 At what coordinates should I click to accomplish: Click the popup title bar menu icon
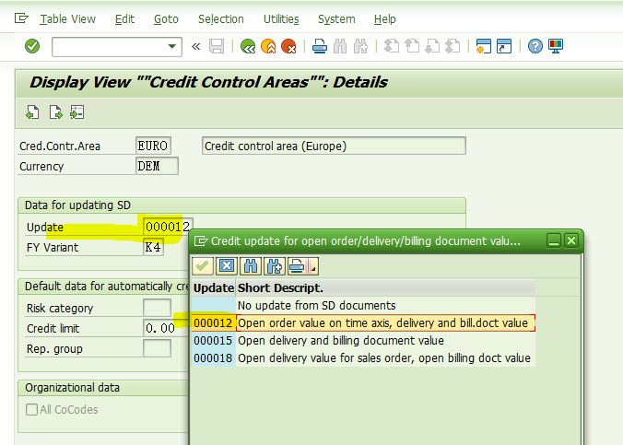coord(201,240)
